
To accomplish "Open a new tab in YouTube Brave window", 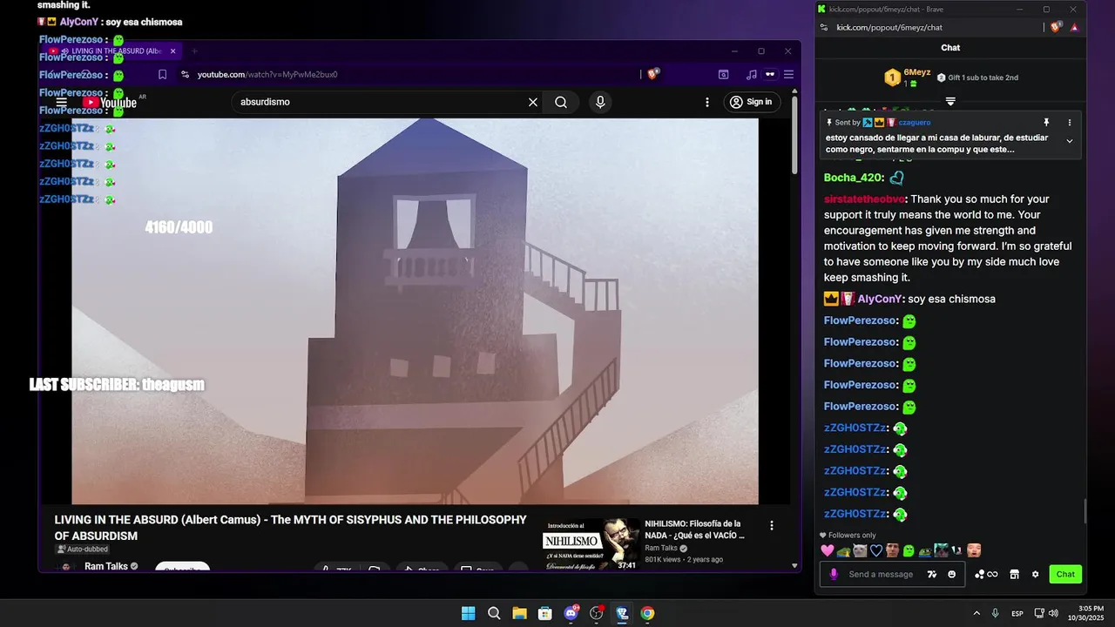I will tap(194, 51).
